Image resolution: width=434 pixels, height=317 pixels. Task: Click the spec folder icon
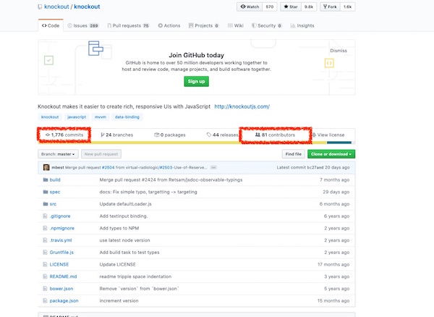(x=45, y=192)
